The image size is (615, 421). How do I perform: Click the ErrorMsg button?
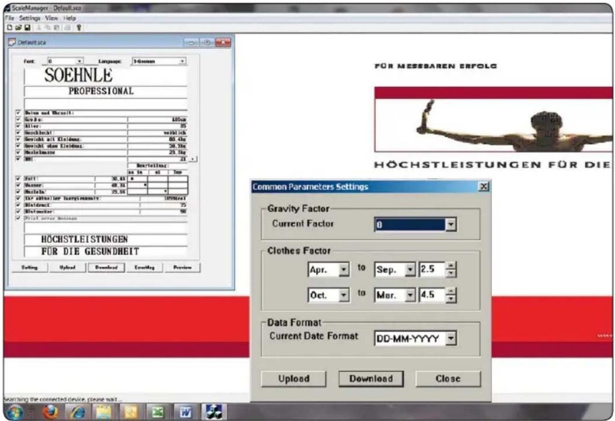(144, 267)
